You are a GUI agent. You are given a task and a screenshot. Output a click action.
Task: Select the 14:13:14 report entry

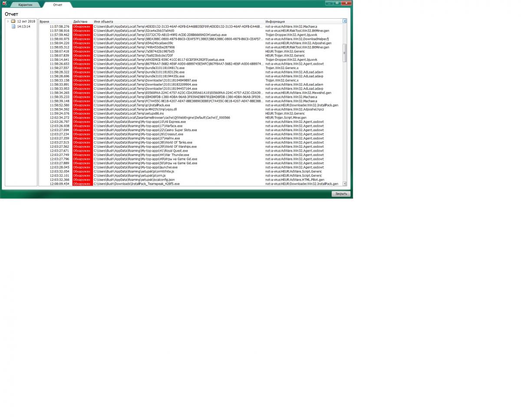click(23, 26)
